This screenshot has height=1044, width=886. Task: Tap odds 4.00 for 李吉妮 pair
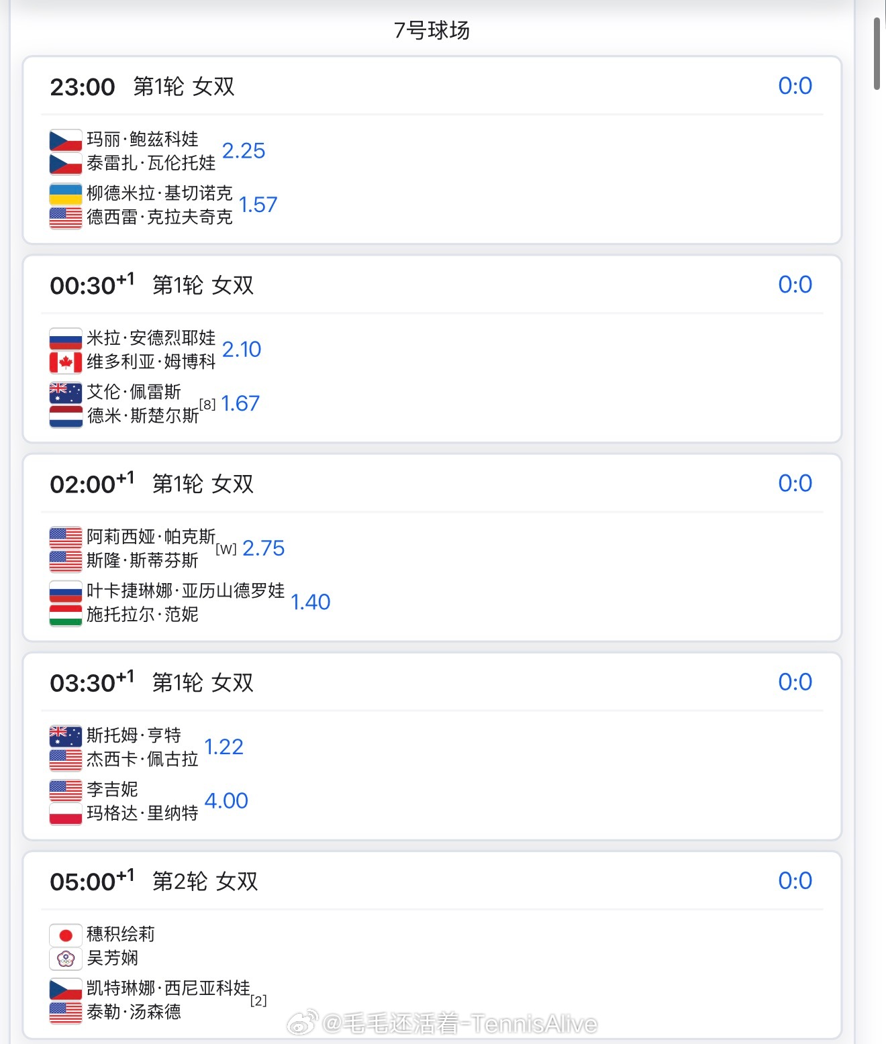(x=226, y=800)
